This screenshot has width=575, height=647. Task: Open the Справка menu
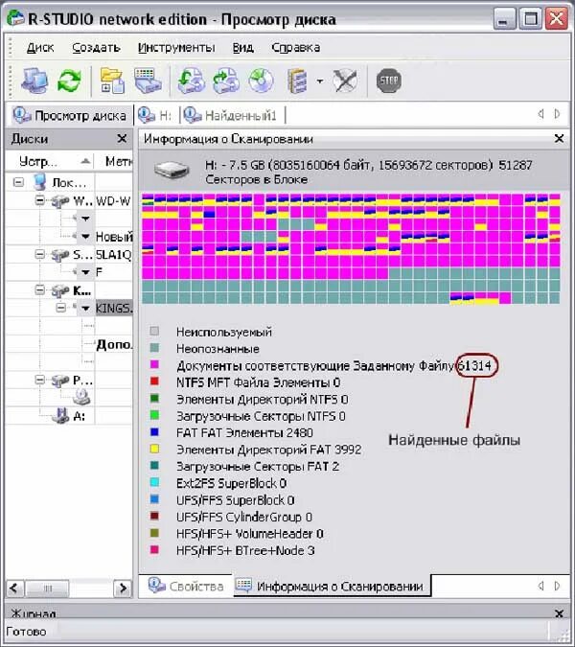(295, 48)
